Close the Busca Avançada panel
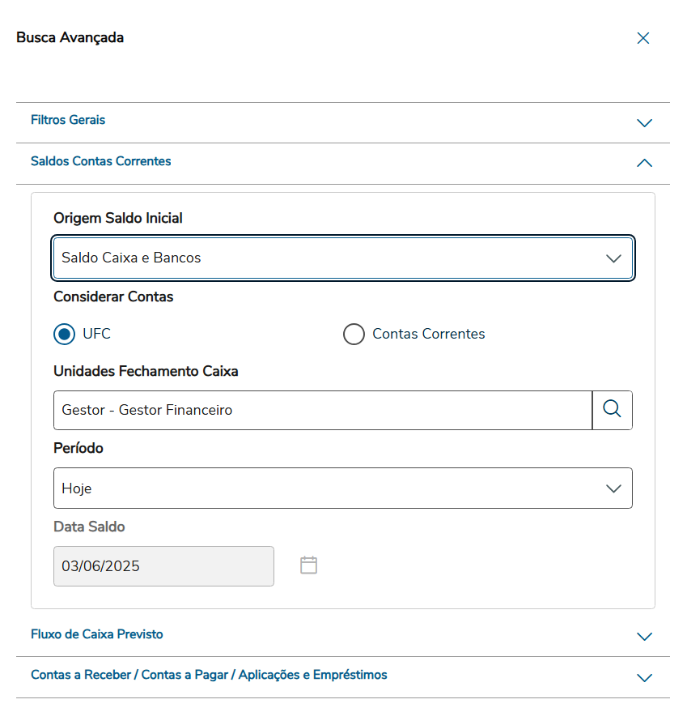 coord(643,38)
